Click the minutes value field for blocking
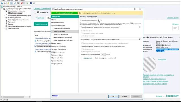Image resolution: width=181 pixels, height=102 pixels. 102,54
